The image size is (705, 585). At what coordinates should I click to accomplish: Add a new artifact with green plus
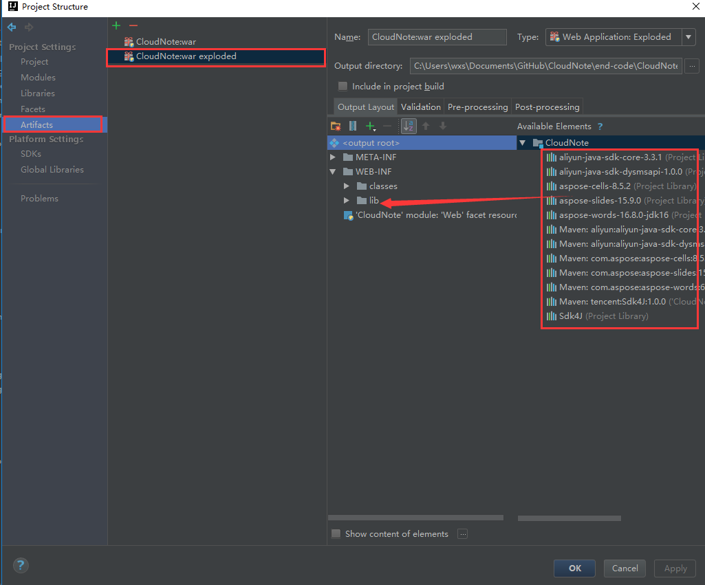(116, 25)
